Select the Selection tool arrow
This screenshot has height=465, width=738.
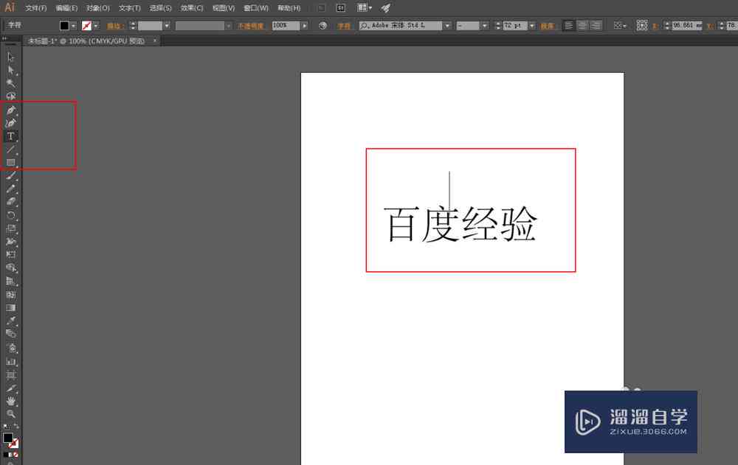[x=10, y=57]
